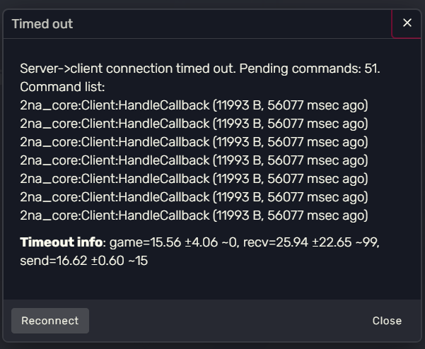Viewport: 425px width, 349px height.
Task: Click the 'Command list:' label
Action: pos(62,87)
